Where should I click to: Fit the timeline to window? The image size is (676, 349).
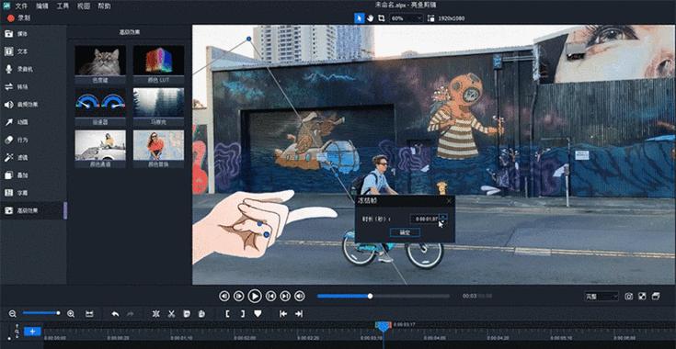click(89, 314)
